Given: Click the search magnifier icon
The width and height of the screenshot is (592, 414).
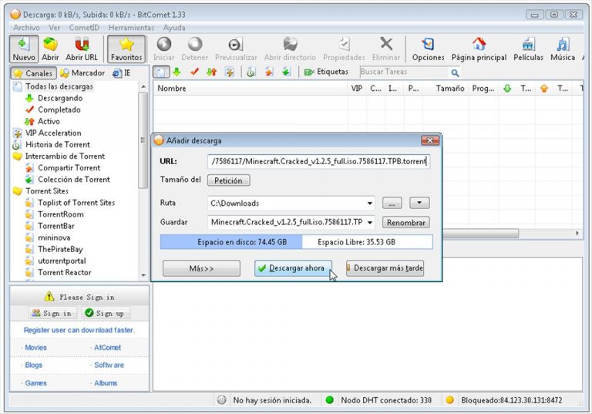Looking at the screenshot, I should 455,72.
